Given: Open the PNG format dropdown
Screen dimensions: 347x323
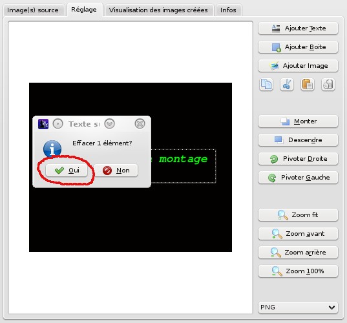Looking at the screenshot, I should 298,307.
